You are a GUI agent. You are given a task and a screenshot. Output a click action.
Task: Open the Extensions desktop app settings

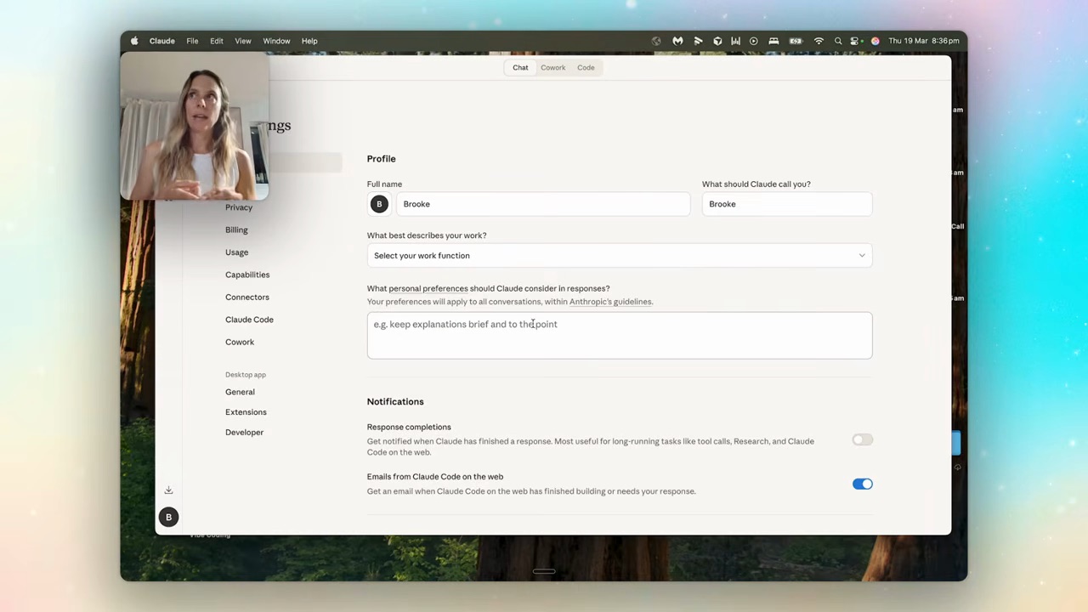click(246, 412)
